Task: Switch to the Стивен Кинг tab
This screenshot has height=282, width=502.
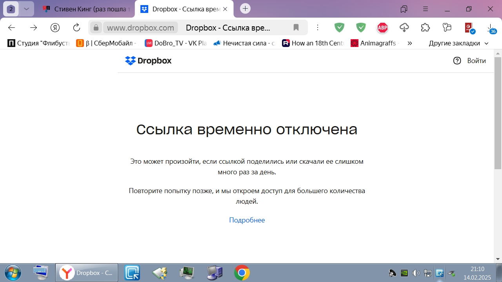Action: pos(86,9)
